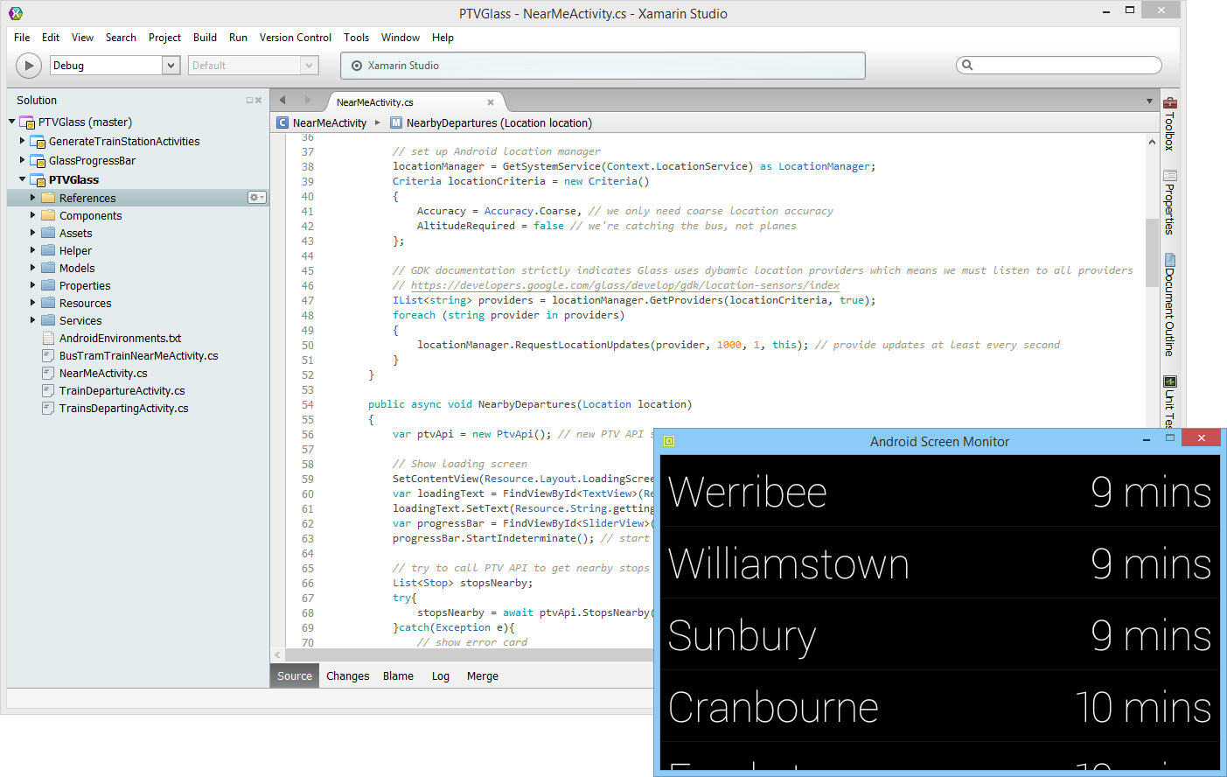Click the Android Screen Monitor window icon
The height and width of the screenshot is (777, 1227).
(x=669, y=441)
